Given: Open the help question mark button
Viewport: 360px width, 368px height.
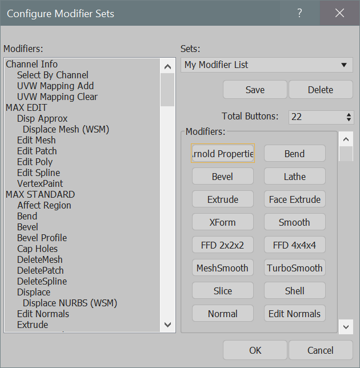Looking at the screenshot, I should point(299,13).
